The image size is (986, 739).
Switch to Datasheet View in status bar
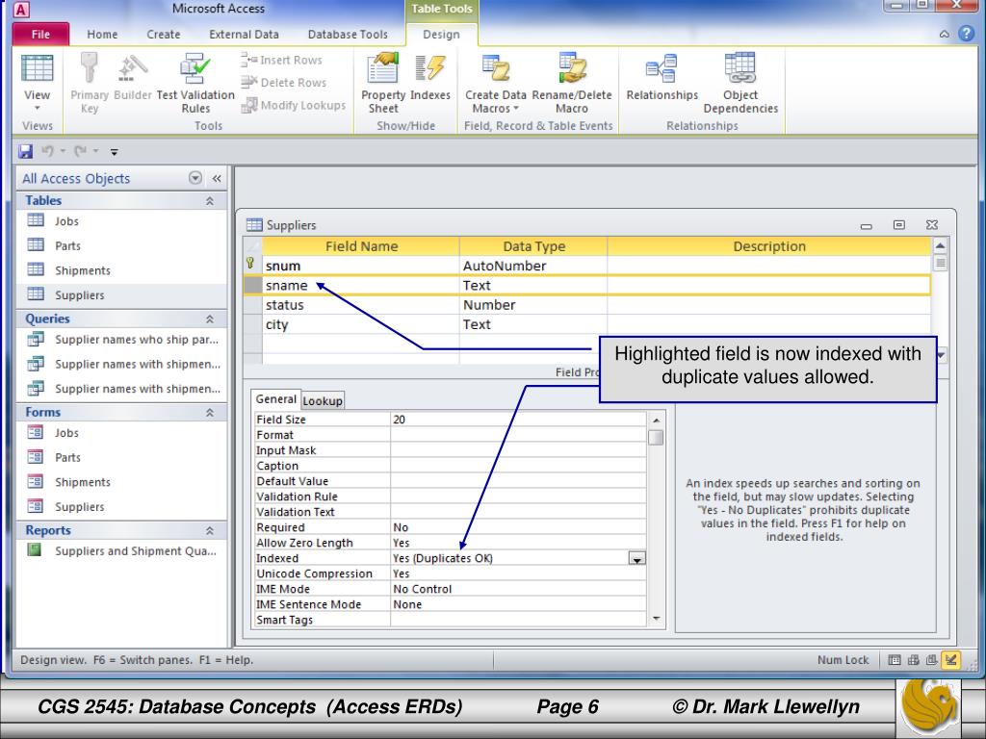tap(895, 660)
